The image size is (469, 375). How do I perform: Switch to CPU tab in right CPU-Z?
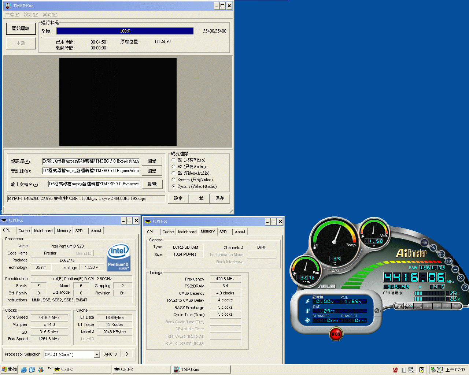point(151,232)
